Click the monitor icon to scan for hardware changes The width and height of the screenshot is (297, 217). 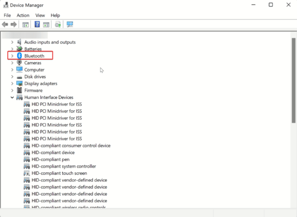click(70, 24)
